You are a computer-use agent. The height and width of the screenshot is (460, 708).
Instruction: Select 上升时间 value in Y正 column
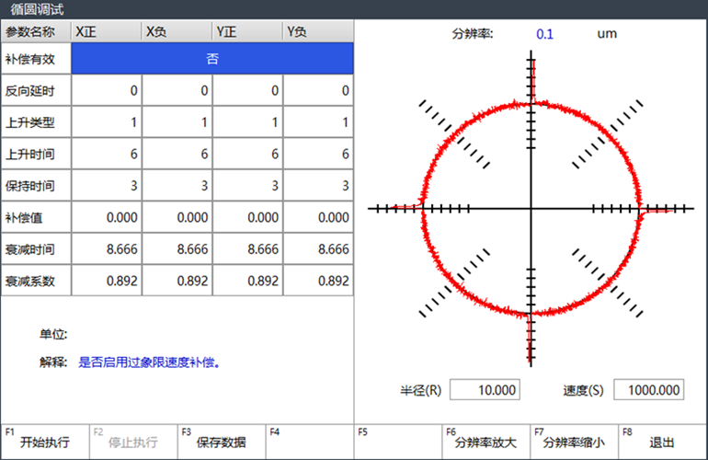tap(247, 154)
